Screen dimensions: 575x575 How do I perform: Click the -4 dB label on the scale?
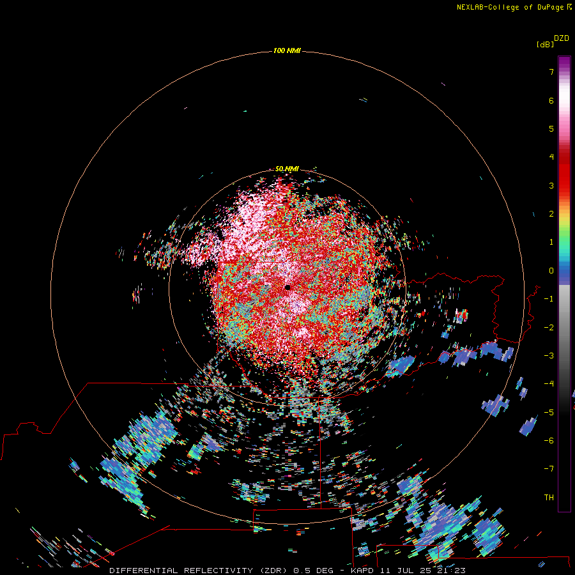(x=549, y=384)
